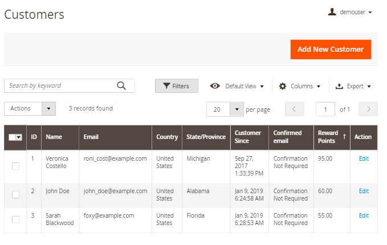Click the Add New Customer button
The width and height of the screenshot is (387, 245).
331,50
